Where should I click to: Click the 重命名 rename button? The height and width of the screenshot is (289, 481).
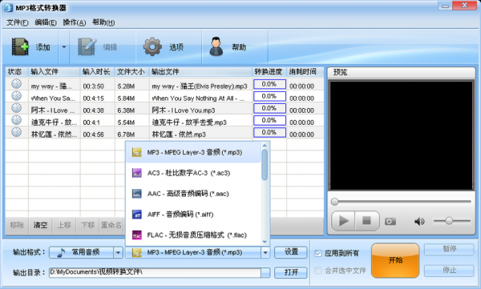(111, 225)
